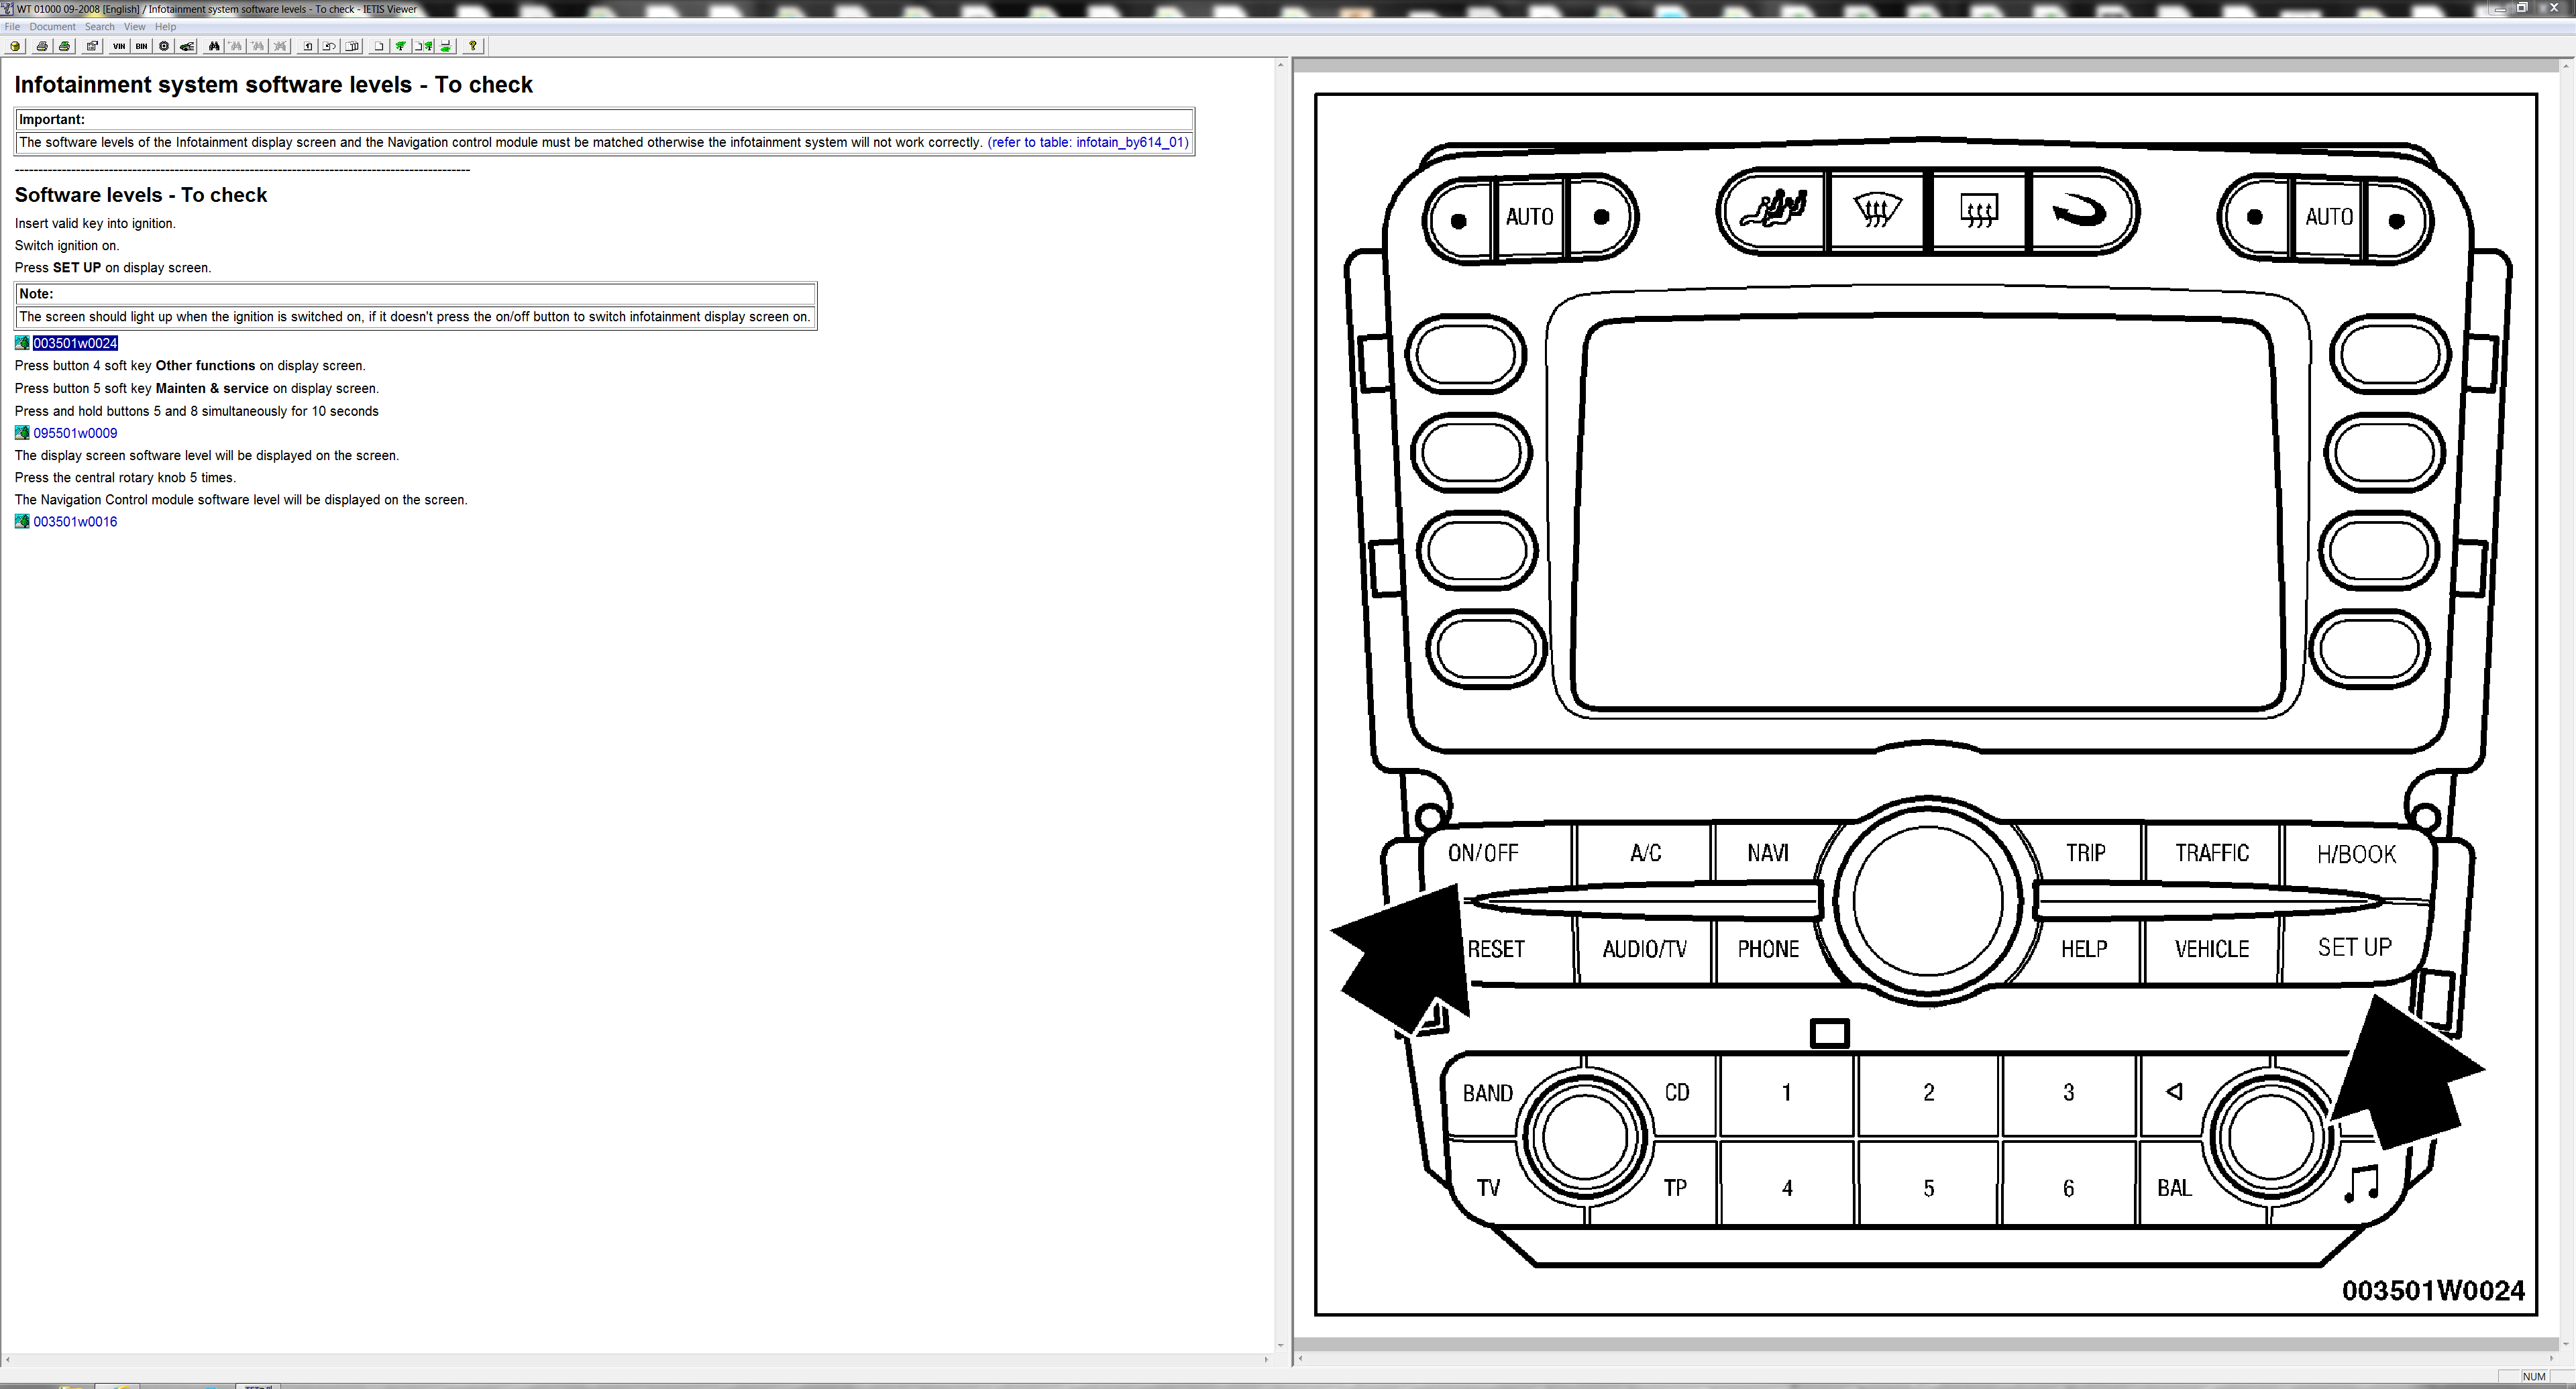
Task: Click the blank document page icon
Action: point(379,46)
